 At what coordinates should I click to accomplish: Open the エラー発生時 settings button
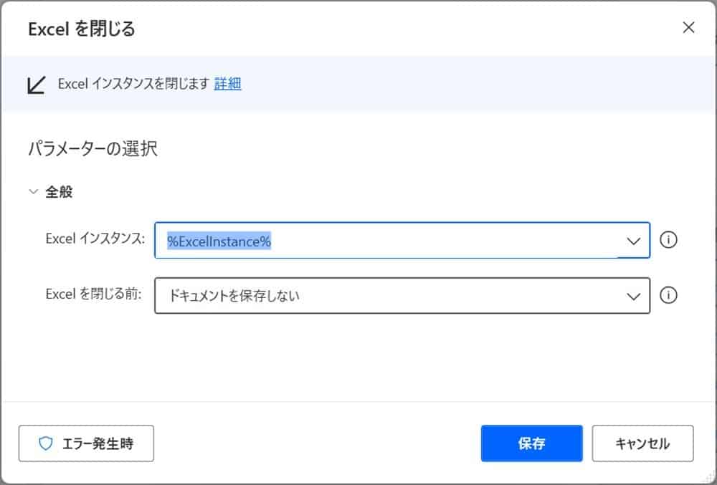(86, 443)
